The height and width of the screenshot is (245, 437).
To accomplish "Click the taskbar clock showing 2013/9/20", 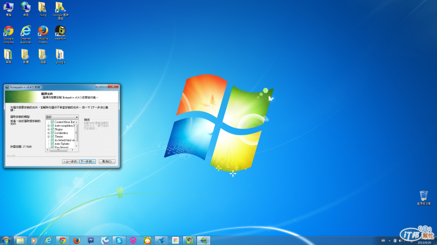I will click(424, 243).
